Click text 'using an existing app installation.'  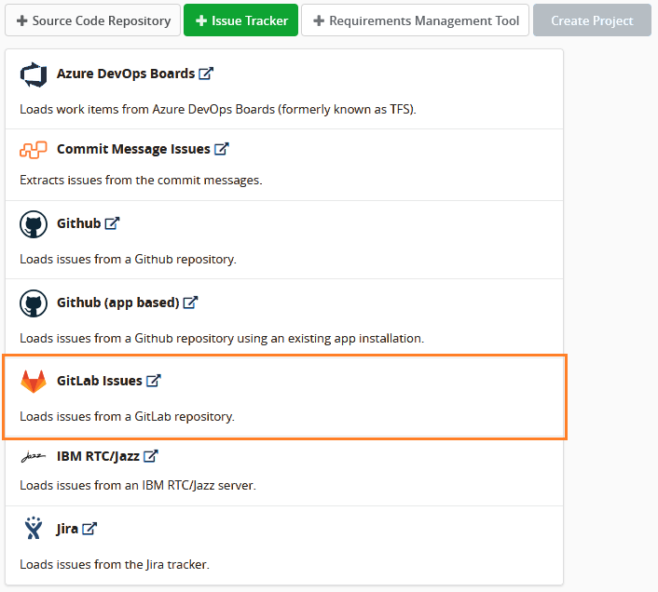point(331,339)
